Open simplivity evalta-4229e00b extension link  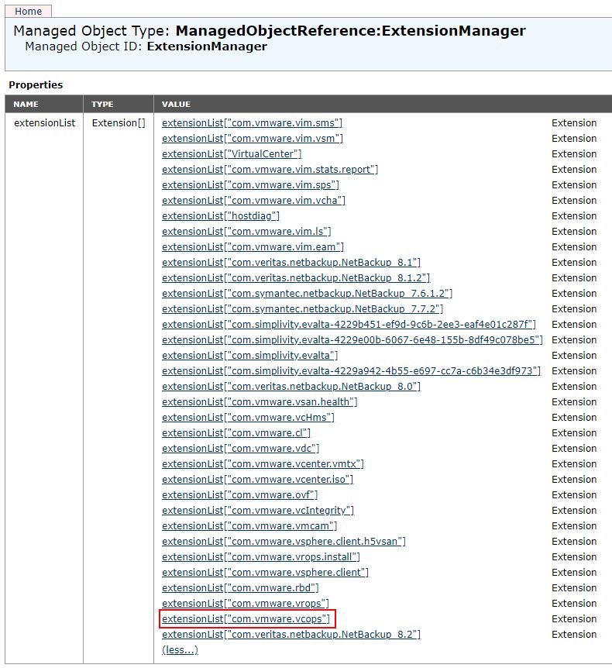tap(352, 340)
